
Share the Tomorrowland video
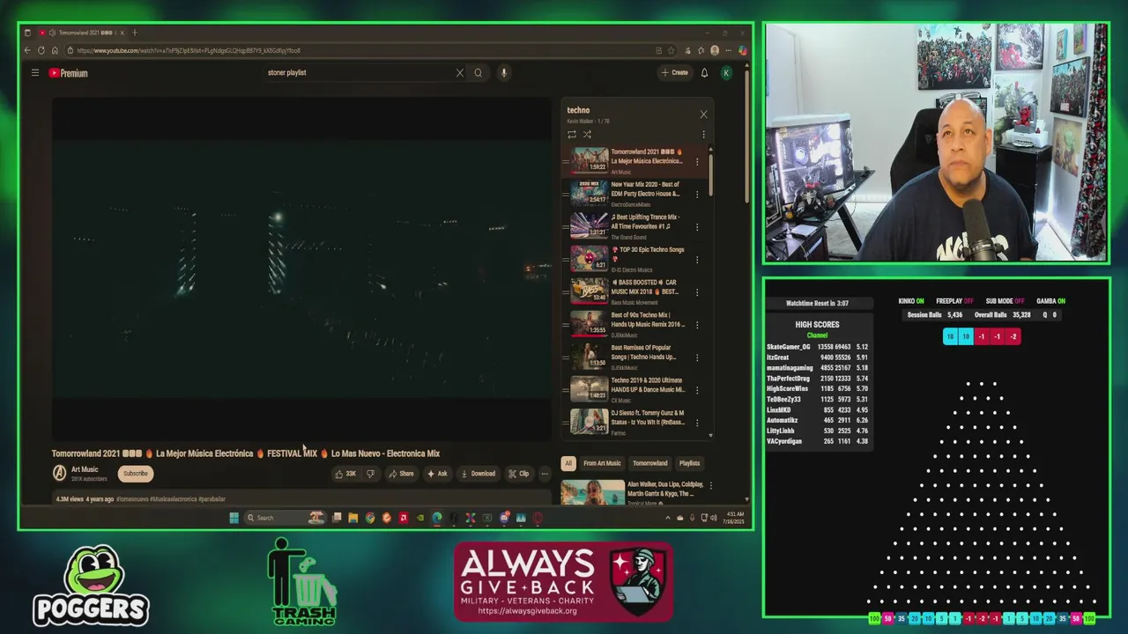coord(401,474)
